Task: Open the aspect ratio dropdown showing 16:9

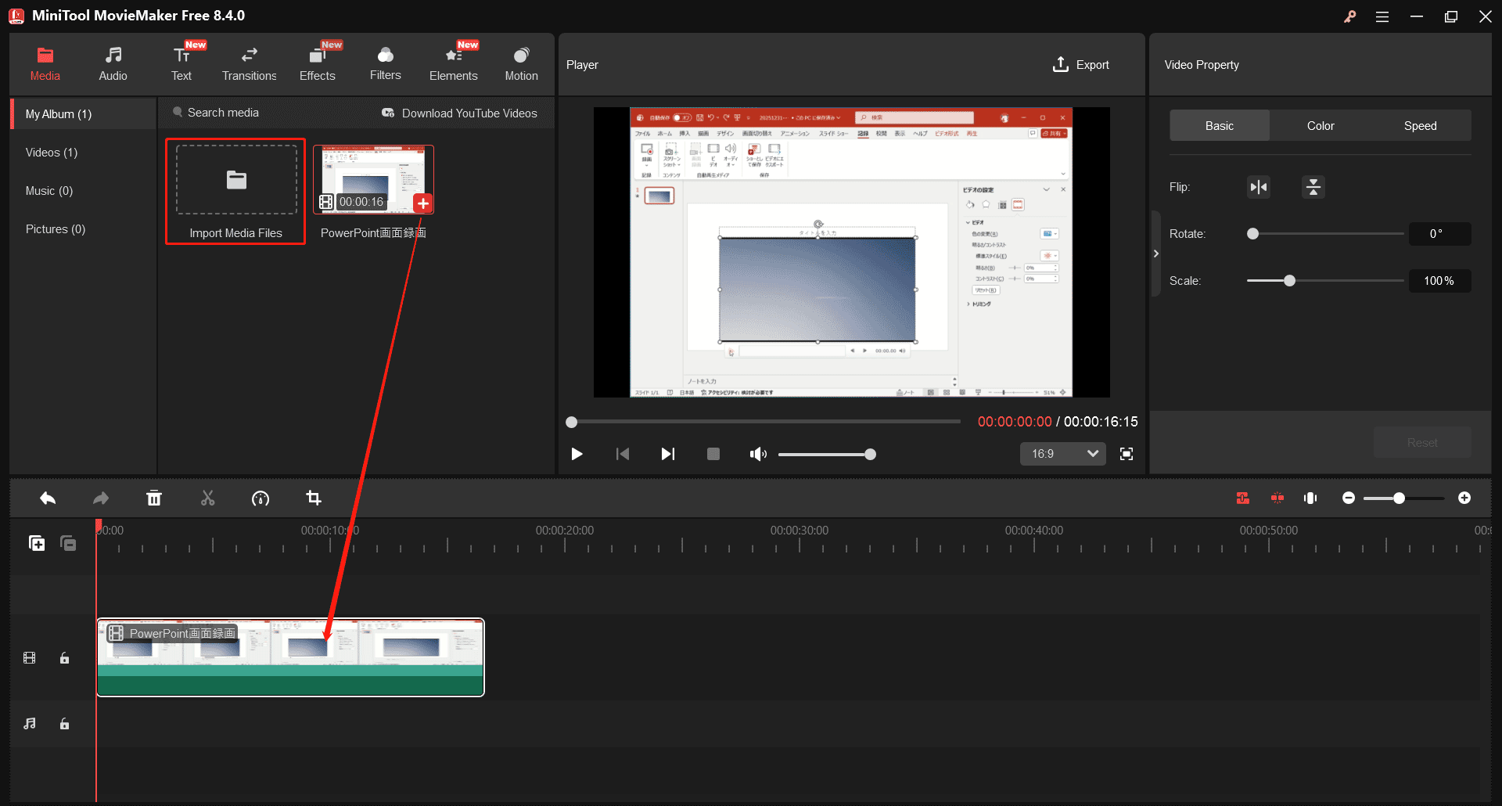Action: click(1062, 453)
